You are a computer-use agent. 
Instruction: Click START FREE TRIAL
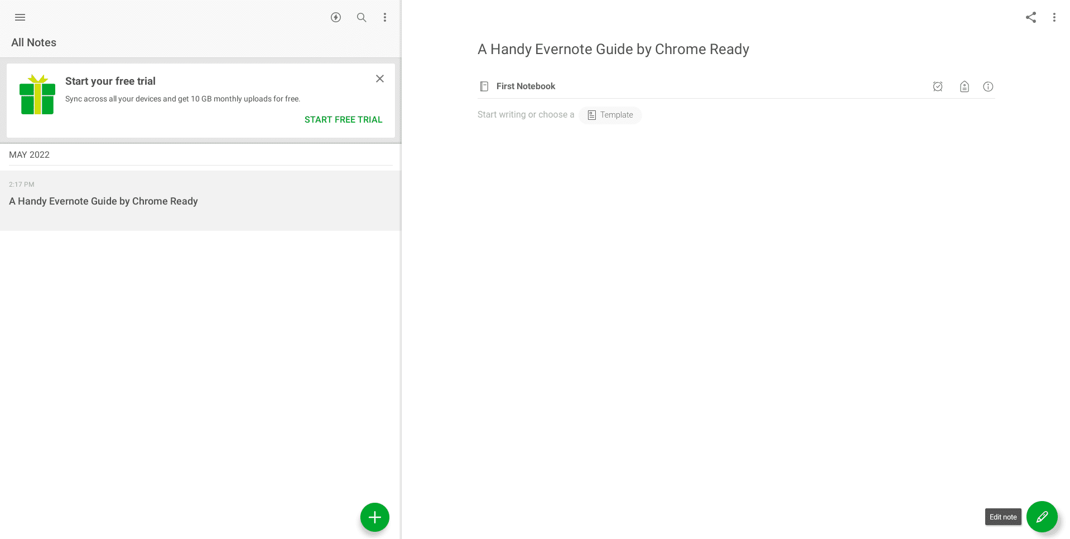tap(343, 120)
